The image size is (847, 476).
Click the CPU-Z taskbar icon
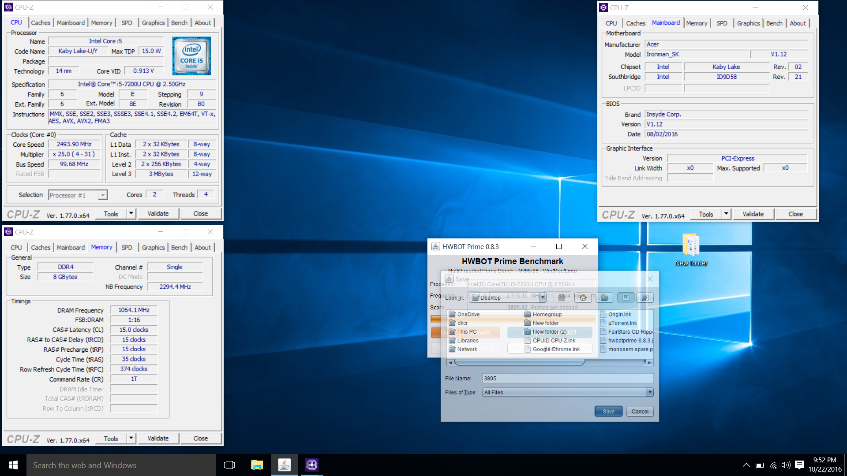click(x=312, y=465)
